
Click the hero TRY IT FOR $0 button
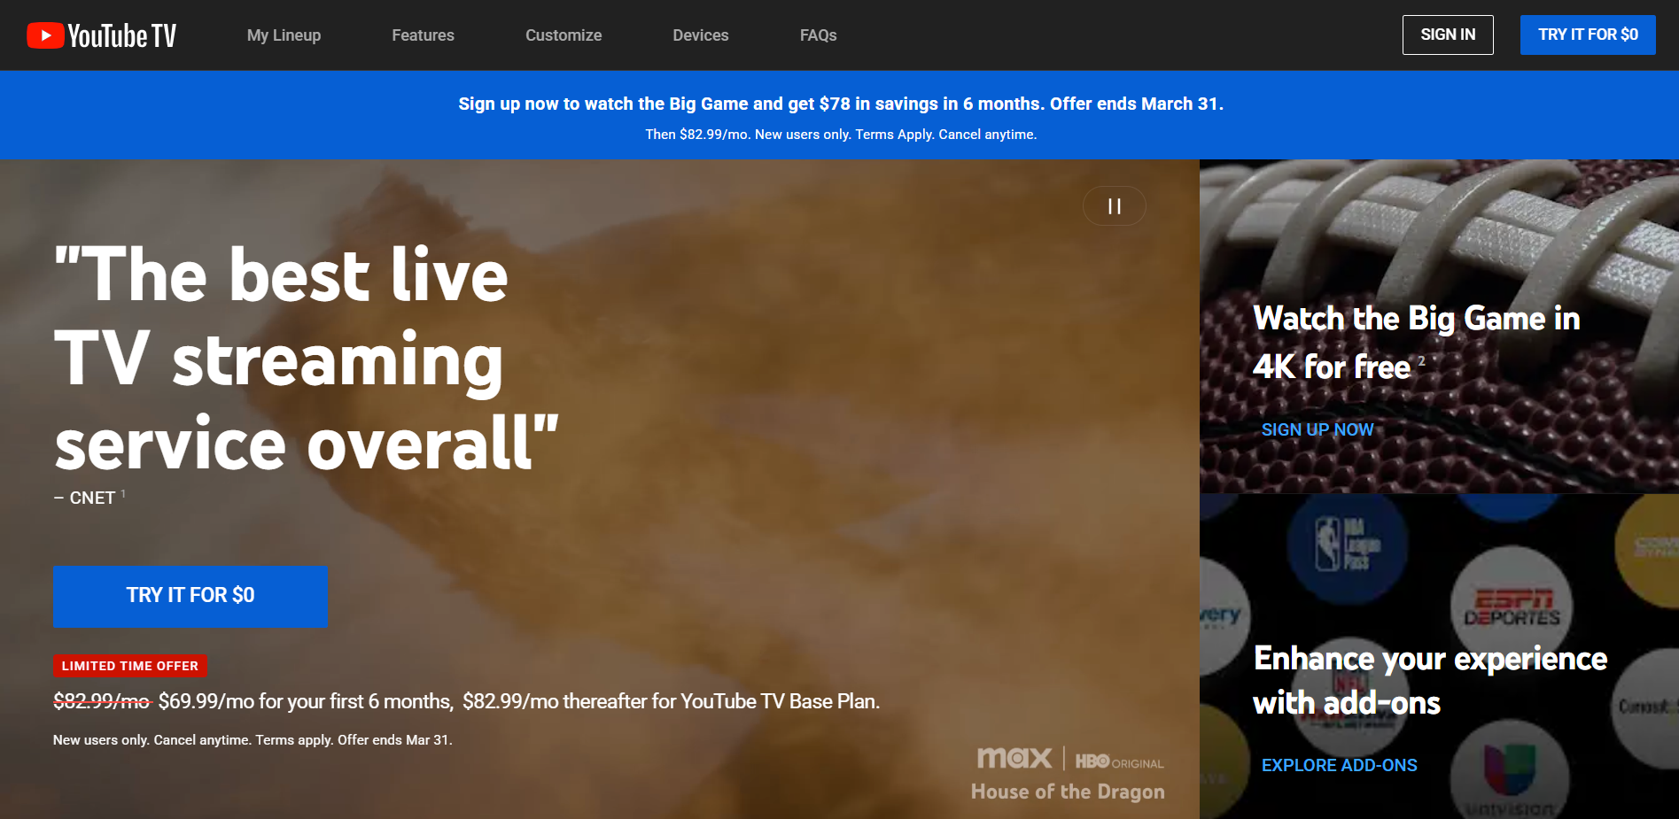(190, 596)
